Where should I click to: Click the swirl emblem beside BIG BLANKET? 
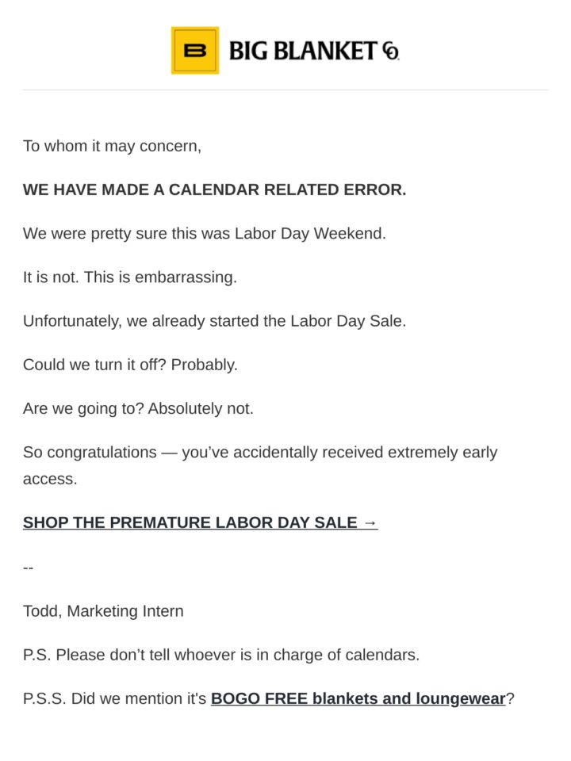tap(391, 51)
